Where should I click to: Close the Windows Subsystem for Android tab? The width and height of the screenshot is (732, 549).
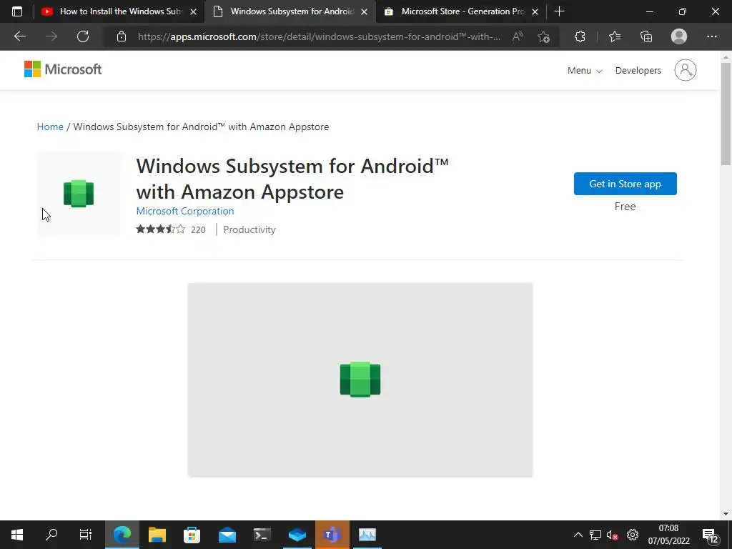(364, 11)
